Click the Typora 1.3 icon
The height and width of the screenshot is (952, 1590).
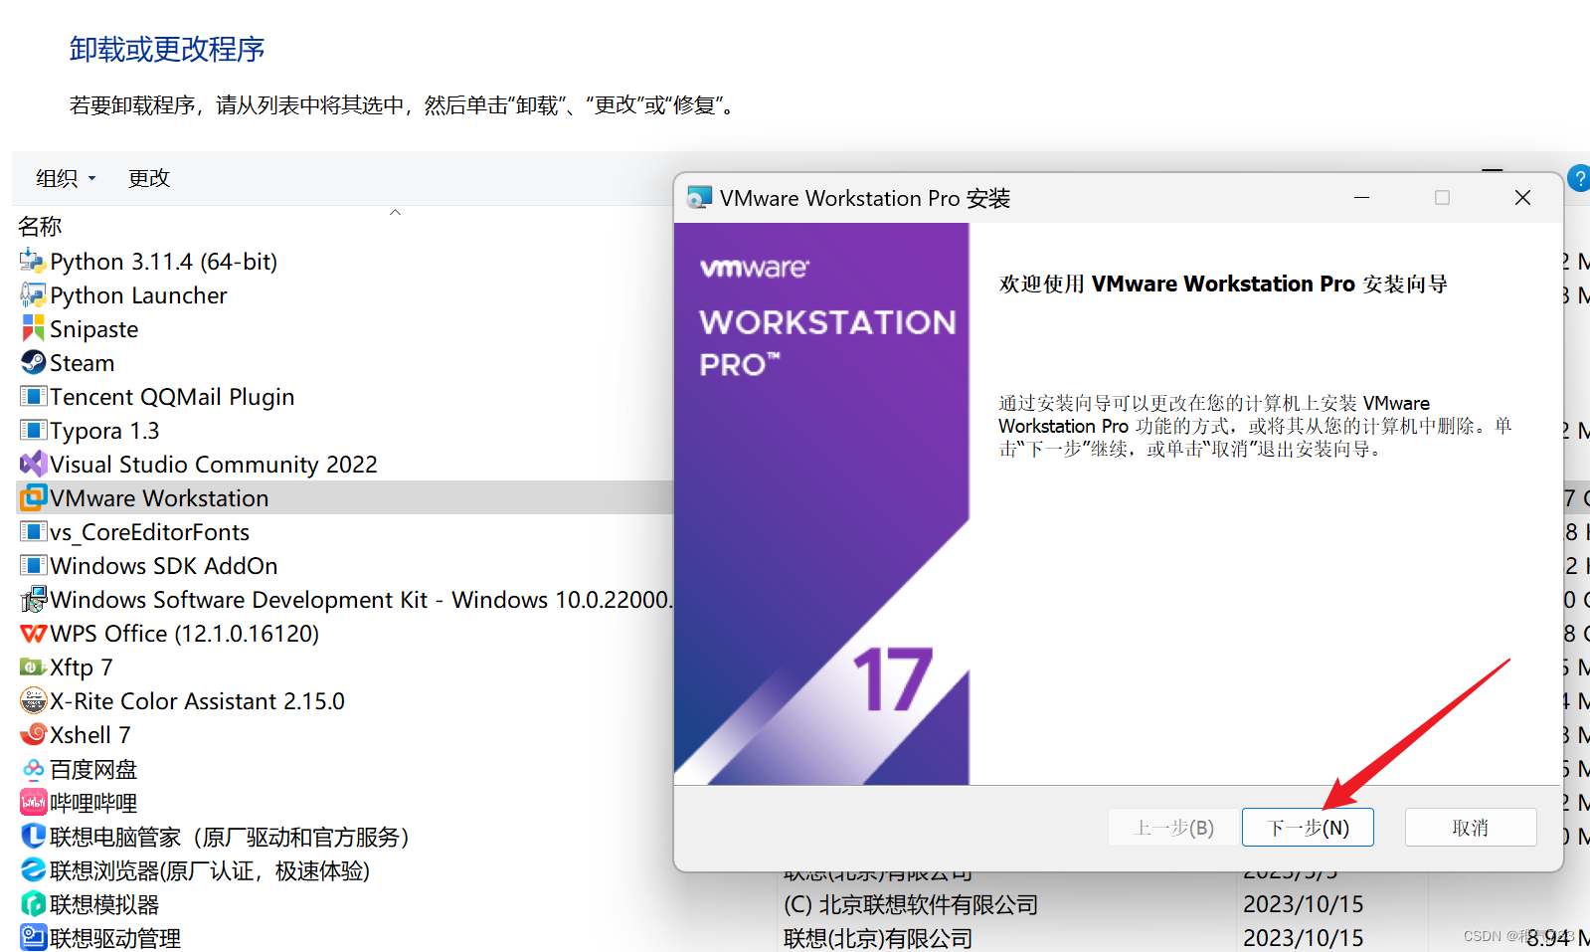(x=33, y=430)
